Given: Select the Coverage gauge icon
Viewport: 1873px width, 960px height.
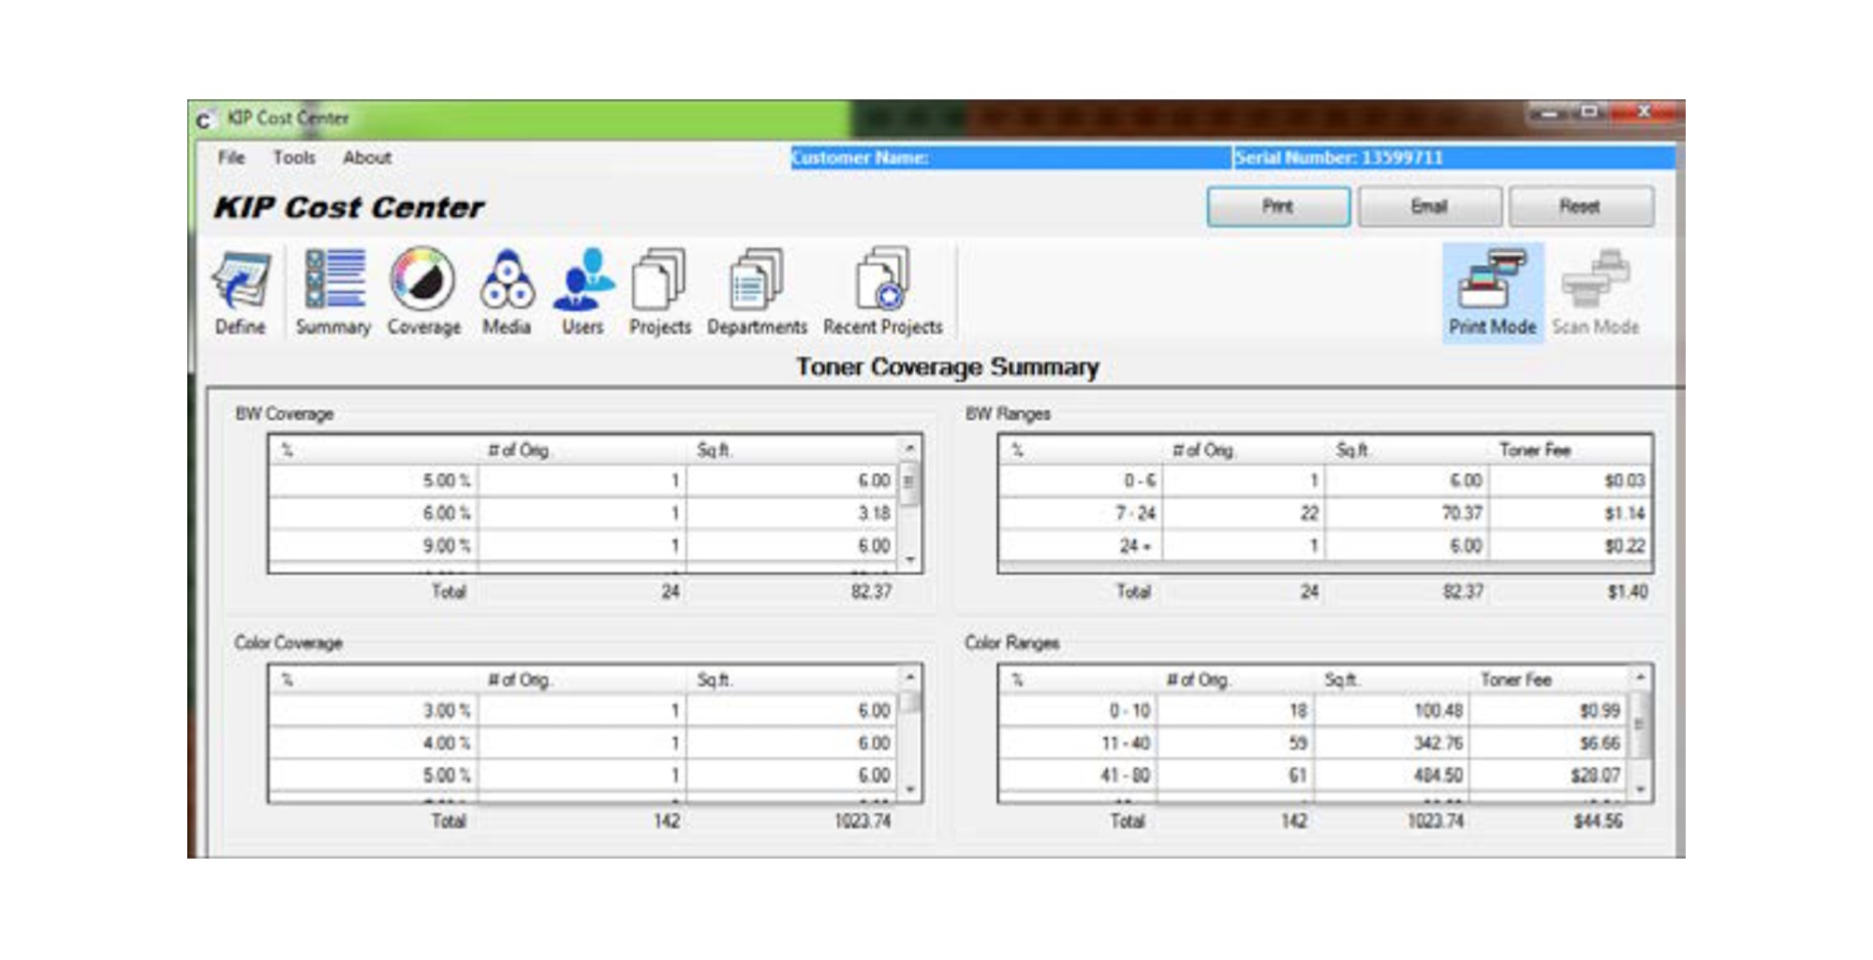Looking at the screenshot, I should [423, 291].
